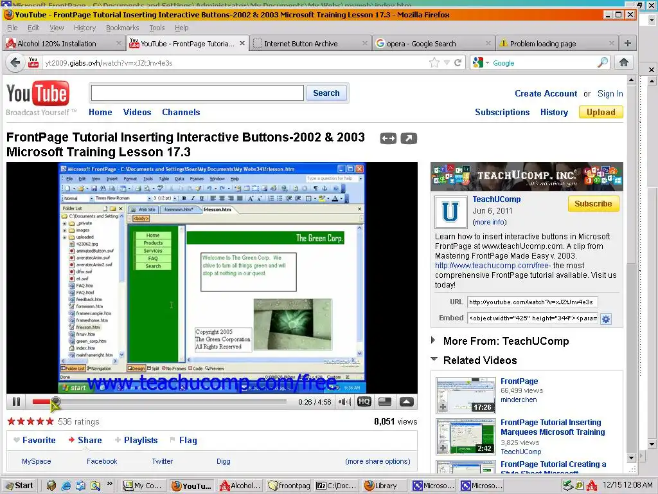Expand the quick launch chevron in taskbar
The image size is (658, 494).
click(x=109, y=484)
